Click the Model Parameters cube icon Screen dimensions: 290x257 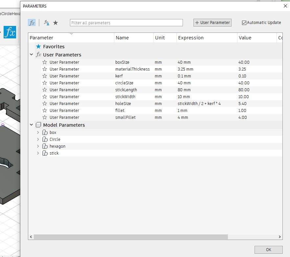[38, 125]
